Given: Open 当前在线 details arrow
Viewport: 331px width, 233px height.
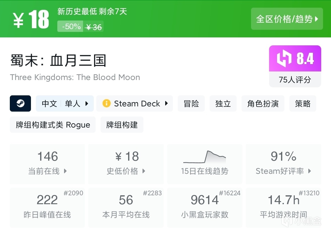Looking at the screenshot, I should click(65, 171).
